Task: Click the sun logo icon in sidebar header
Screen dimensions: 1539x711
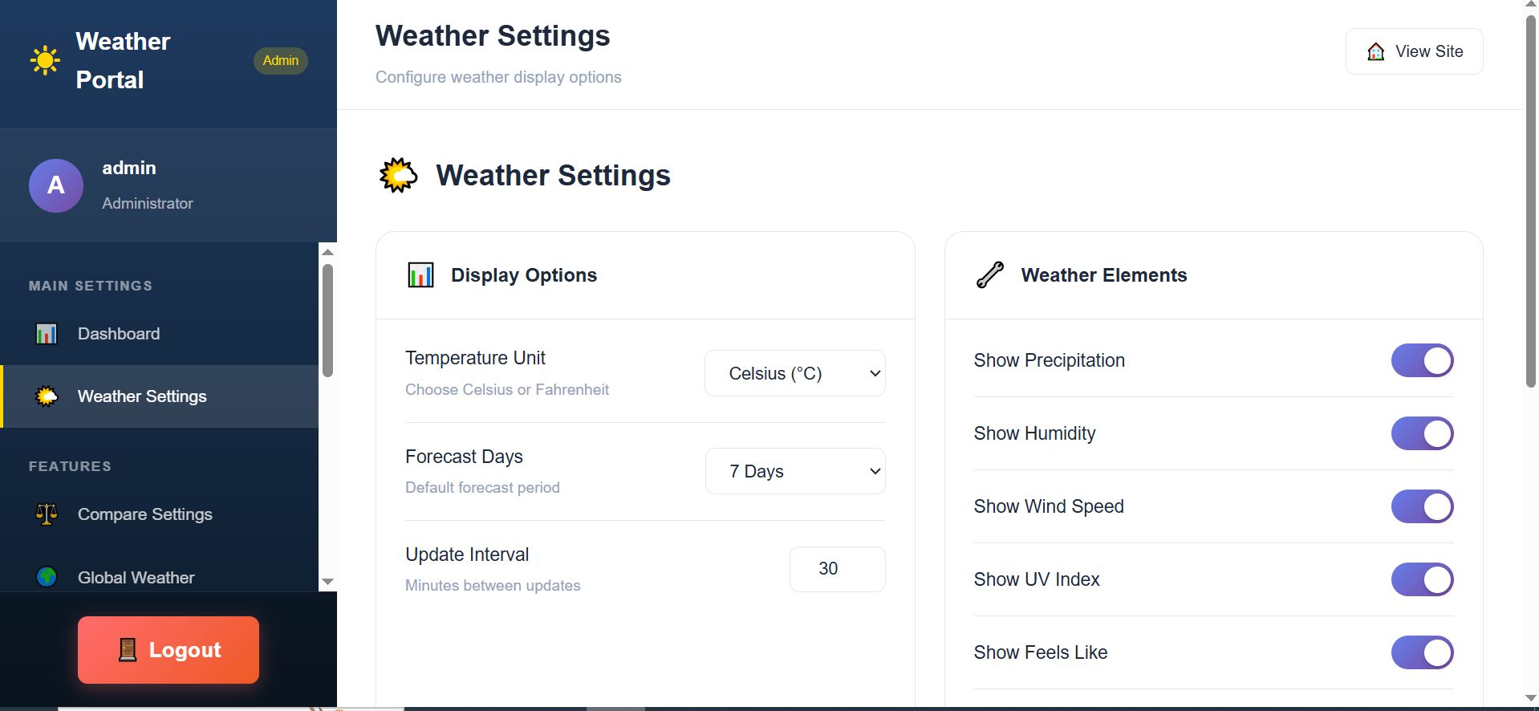Action: coord(45,60)
